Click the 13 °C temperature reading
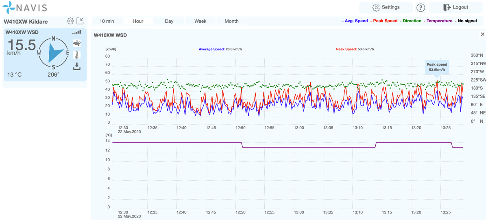This screenshot has width=488, height=220. click(14, 75)
